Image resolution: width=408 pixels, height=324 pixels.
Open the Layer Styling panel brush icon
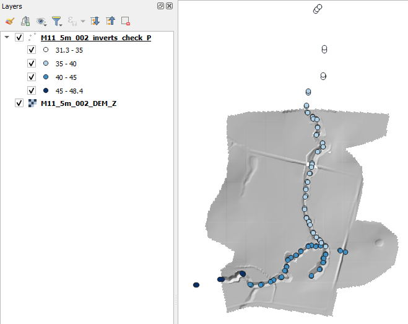click(x=9, y=21)
